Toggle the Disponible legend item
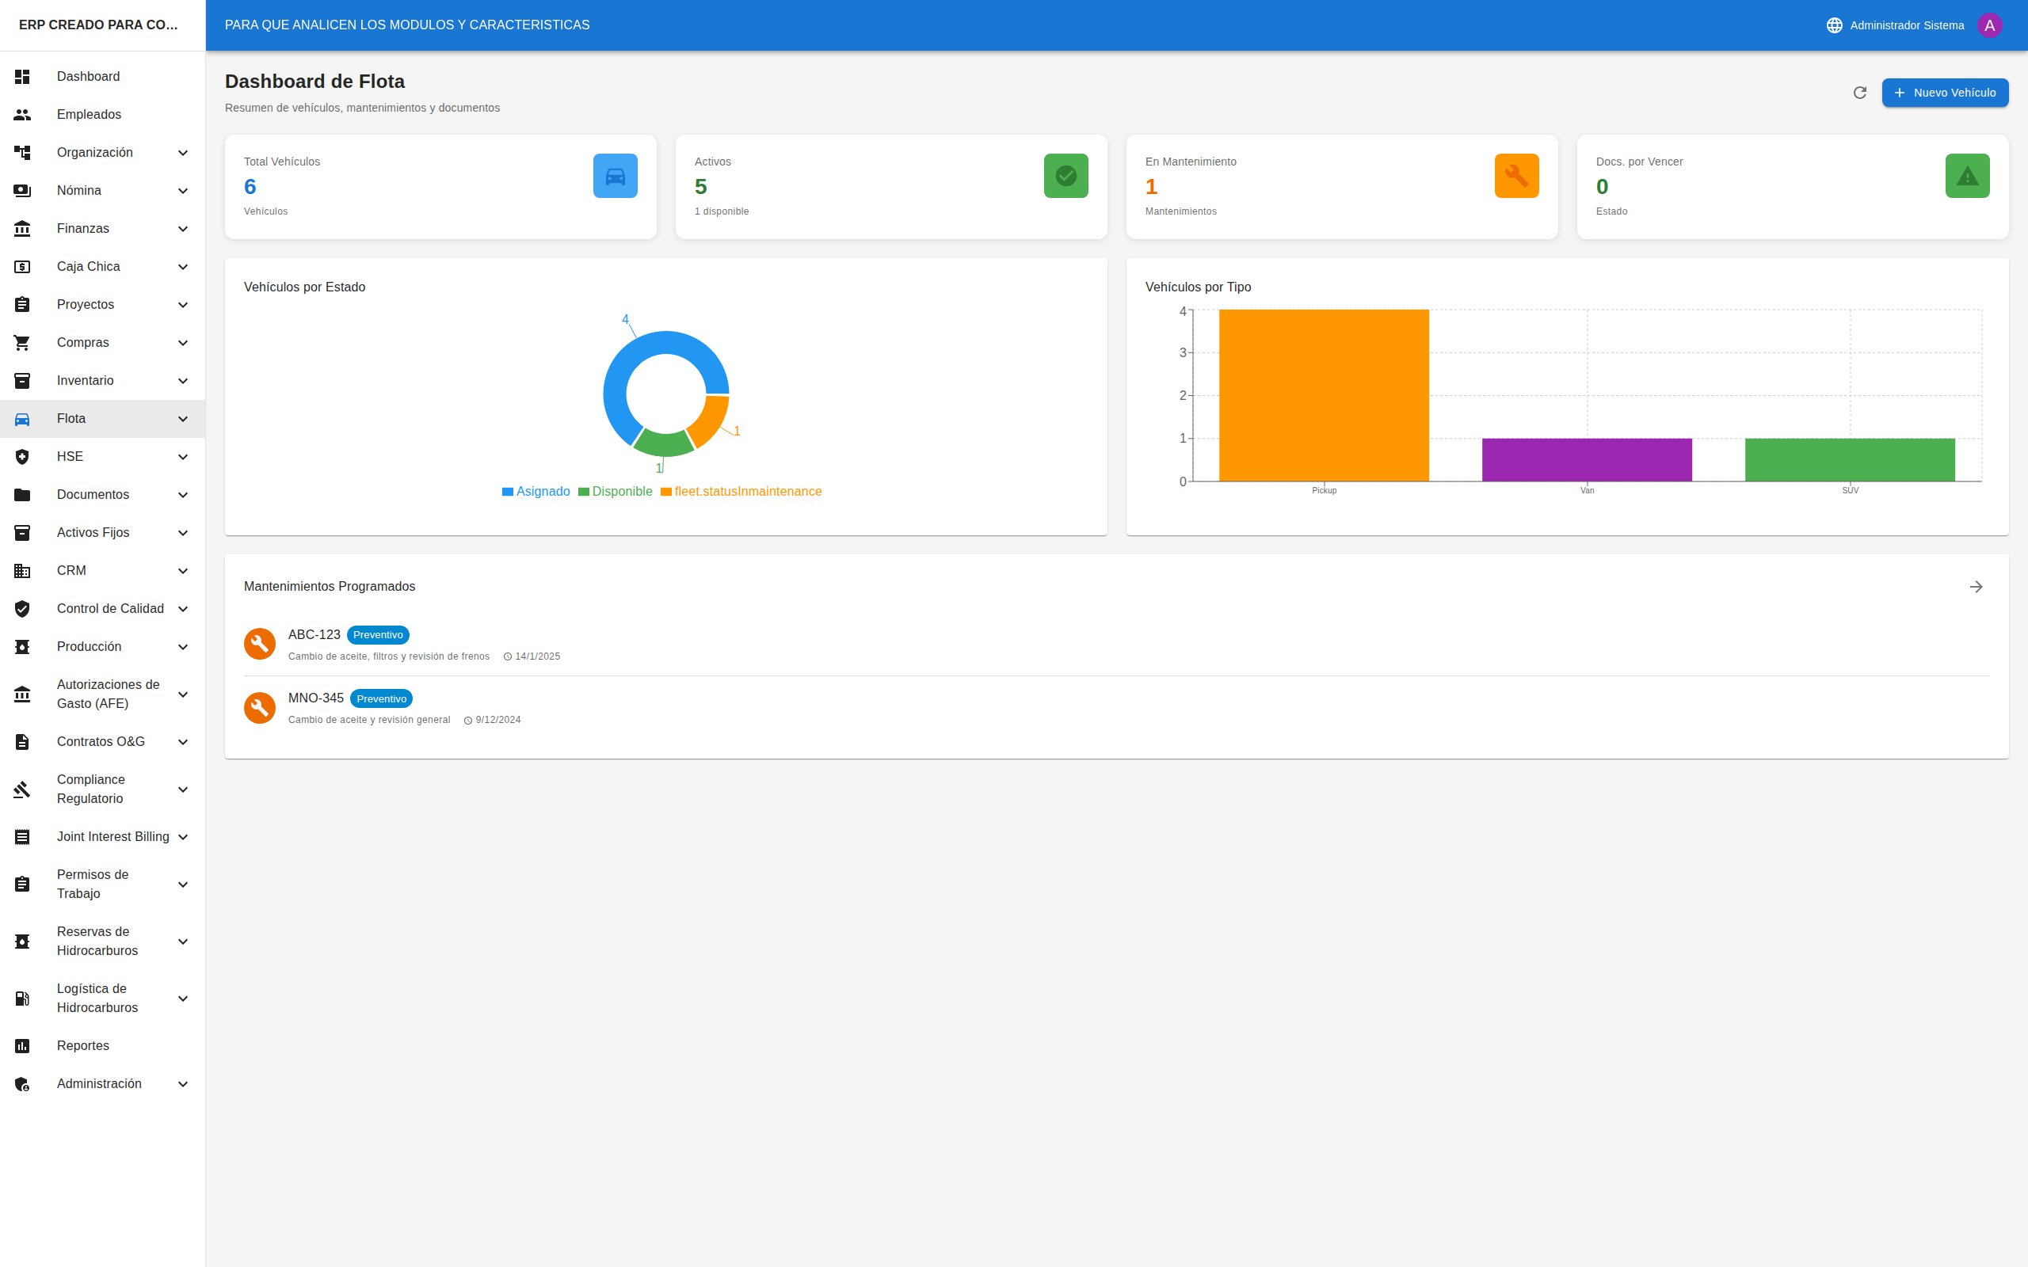Screen dimensions: 2028x1267 tap(616, 491)
